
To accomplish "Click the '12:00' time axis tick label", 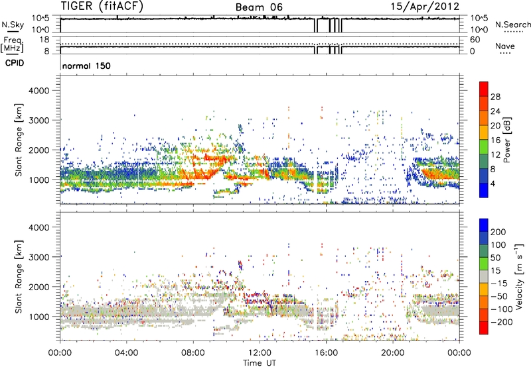I will click(260, 353).
